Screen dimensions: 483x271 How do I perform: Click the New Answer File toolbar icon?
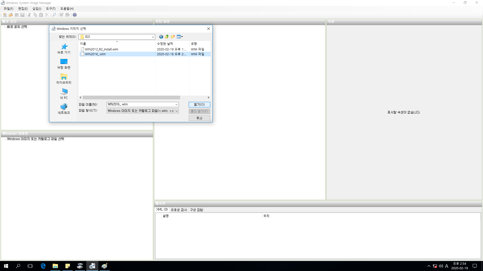[x=5, y=15]
